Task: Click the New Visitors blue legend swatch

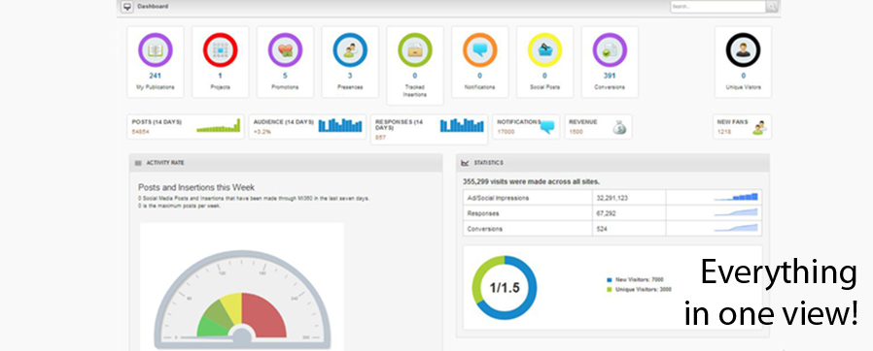Action: coord(610,280)
